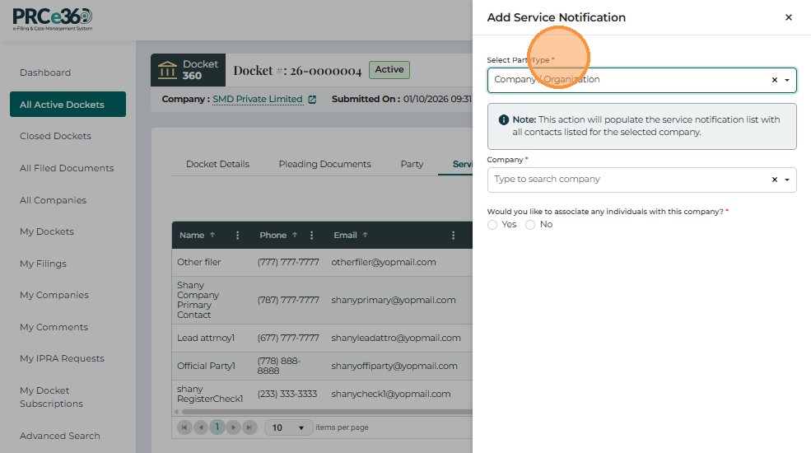
Task: Switch to the Pleading Documents tab
Action: (x=324, y=164)
